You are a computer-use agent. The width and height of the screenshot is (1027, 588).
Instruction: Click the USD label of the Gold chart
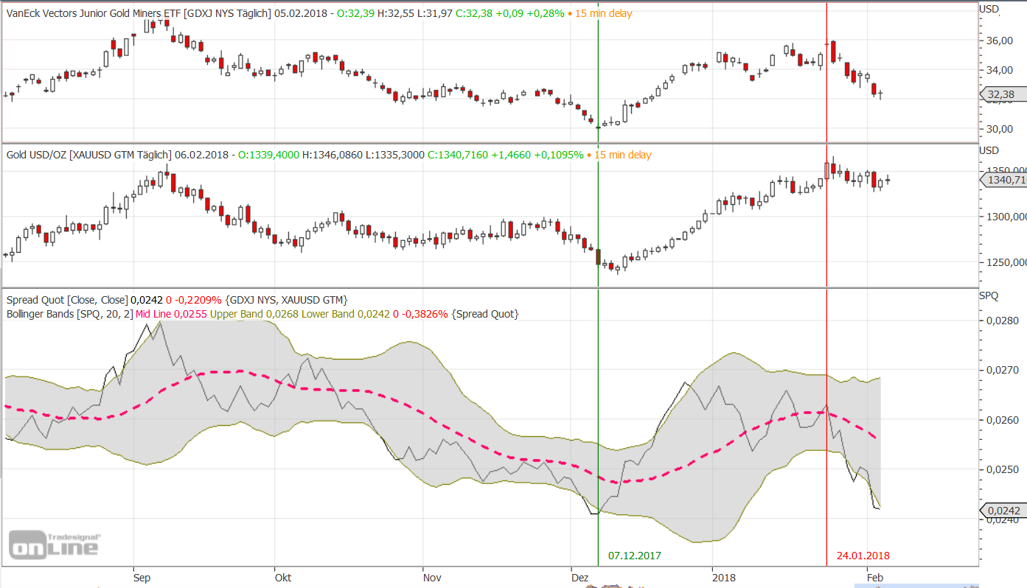(989, 150)
